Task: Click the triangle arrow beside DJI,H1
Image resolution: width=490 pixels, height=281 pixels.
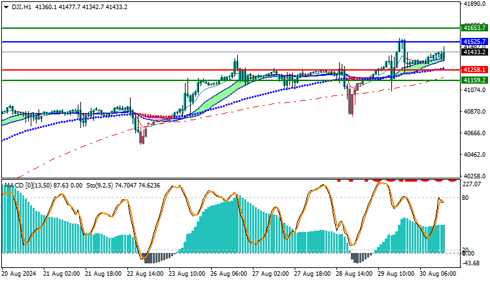Action: pyautogui.click(x=7, y=7)
